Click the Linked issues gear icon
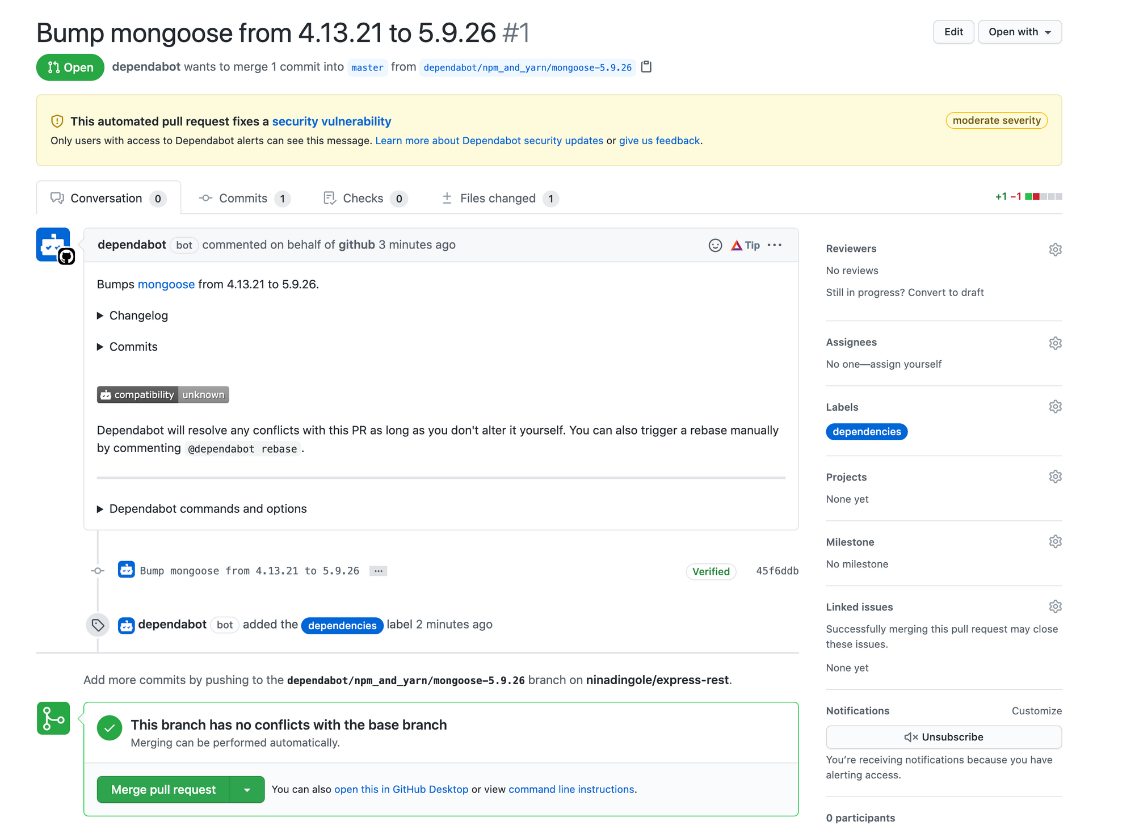 pos(1055,606)
